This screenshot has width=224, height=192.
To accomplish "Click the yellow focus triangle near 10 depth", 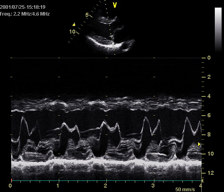I will (x=74, y=24).
